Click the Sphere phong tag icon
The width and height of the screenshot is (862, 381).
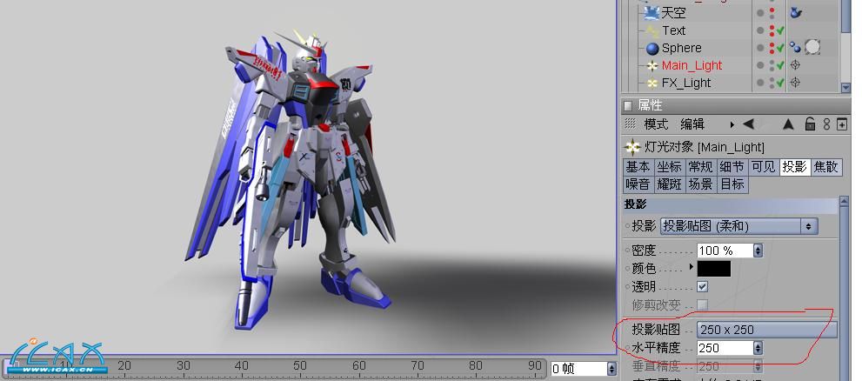pos(795,47)
